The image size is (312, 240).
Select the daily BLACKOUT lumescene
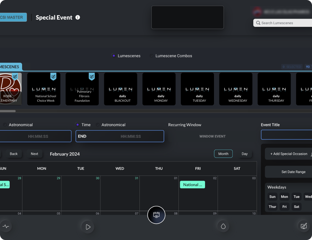[x=120, y=89]
